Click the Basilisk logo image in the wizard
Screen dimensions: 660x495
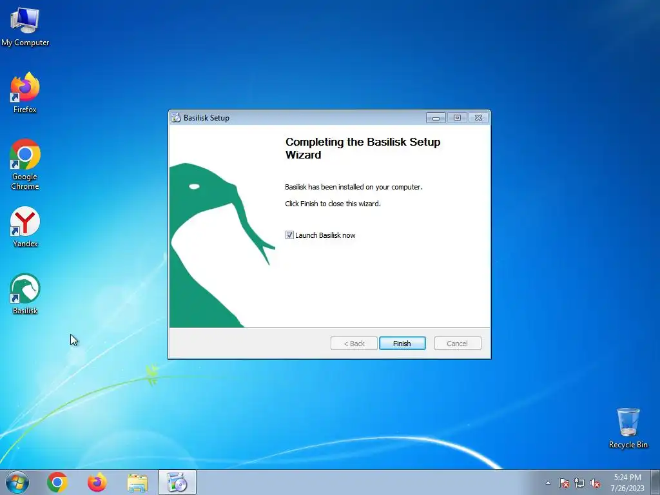[x=222, y=245]
